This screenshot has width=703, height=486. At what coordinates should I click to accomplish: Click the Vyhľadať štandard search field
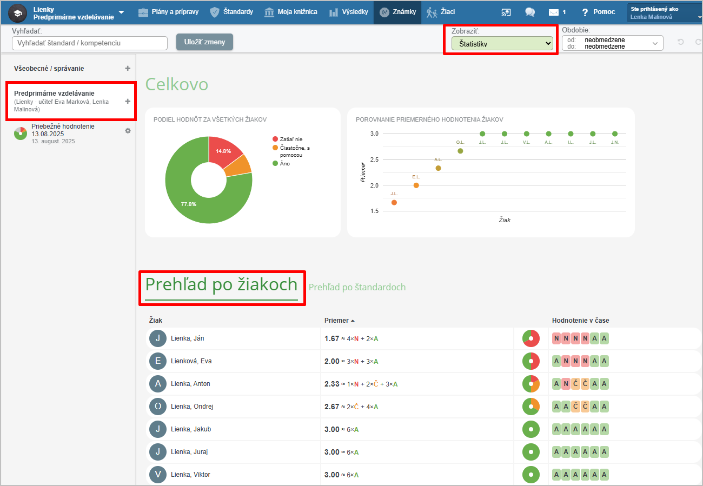pyautogui.click(x=90, y=43)
